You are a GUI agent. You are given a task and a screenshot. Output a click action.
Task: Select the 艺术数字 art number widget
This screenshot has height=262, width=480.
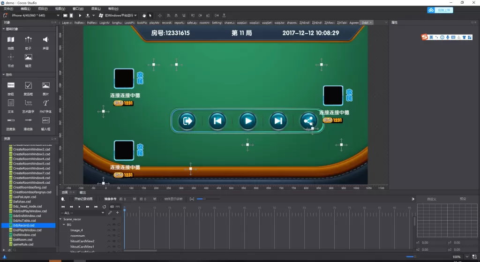coord(28,103)
